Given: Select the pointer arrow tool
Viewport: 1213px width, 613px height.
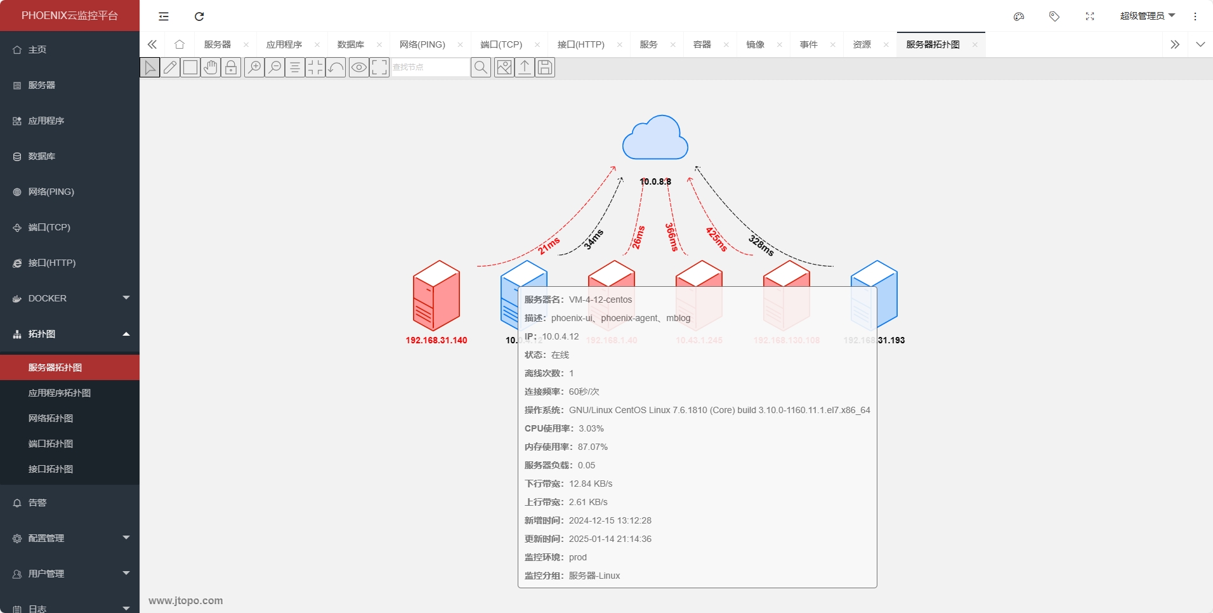Looking at the screenshot, I should click(150, 67).
